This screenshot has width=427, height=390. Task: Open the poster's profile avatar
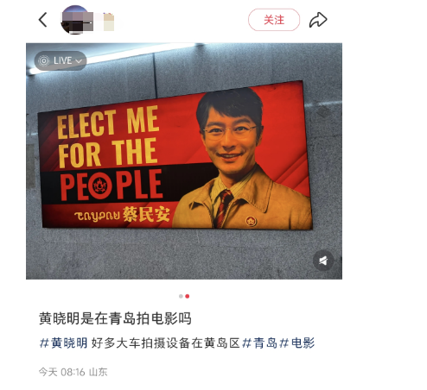point(74,20)
